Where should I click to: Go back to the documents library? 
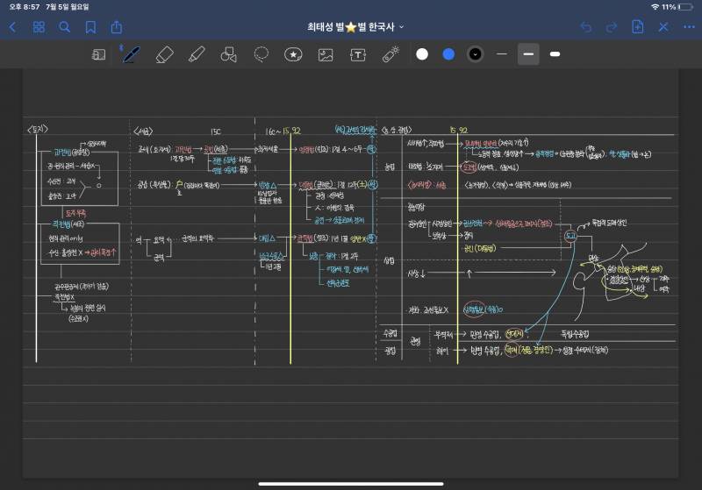pyautogui.click(x=12, y=27)
